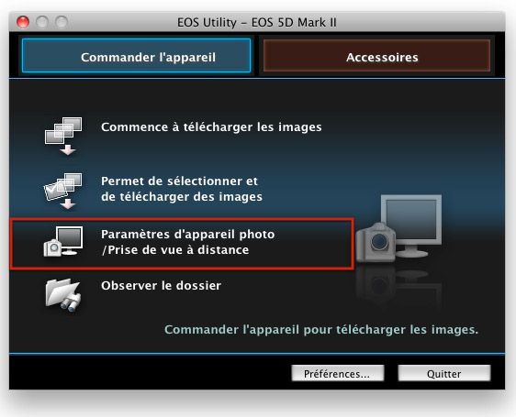Image resolution: width=516 pixels, height=417 pixels.
Task: Click the stacked images download icon
Action: pos(63,136)
